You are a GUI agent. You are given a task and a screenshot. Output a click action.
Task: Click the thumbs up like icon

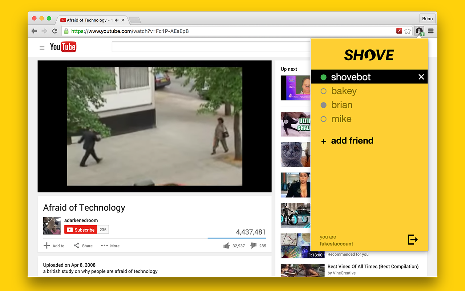227,246
